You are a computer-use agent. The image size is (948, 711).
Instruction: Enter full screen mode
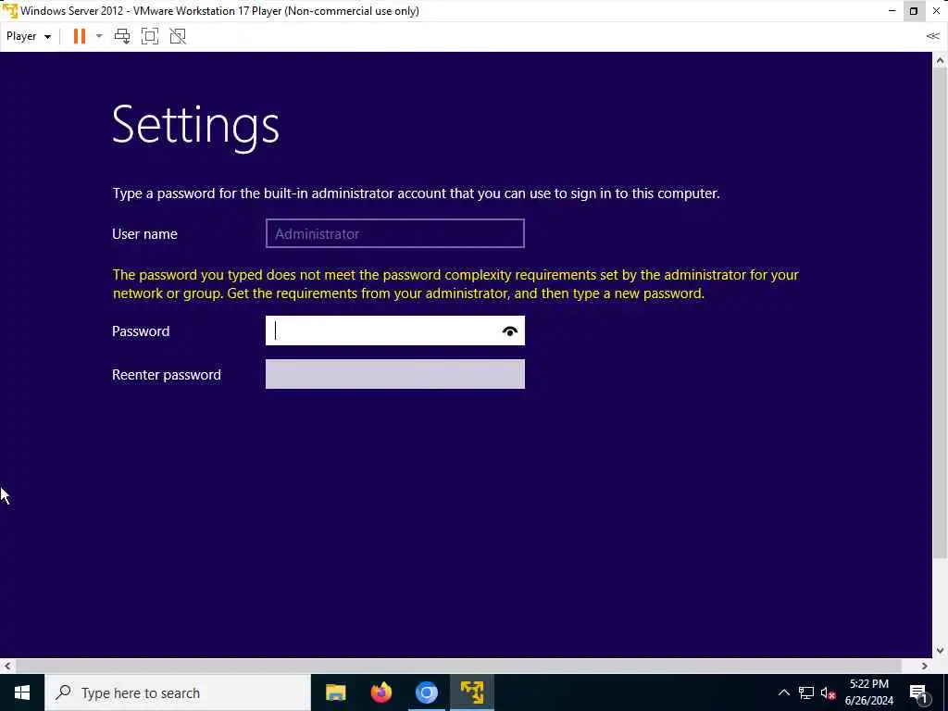click(x=150, y=36)
